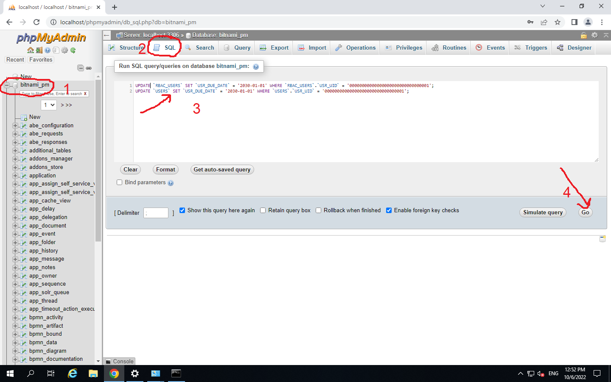Expand the app_delay table node
611x382 pixels.
(15, 209)
